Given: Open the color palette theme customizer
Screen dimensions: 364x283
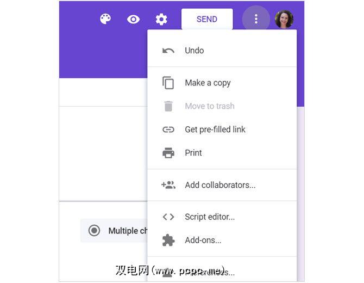Looking at the screenshot, I should [x=105, y=19].
